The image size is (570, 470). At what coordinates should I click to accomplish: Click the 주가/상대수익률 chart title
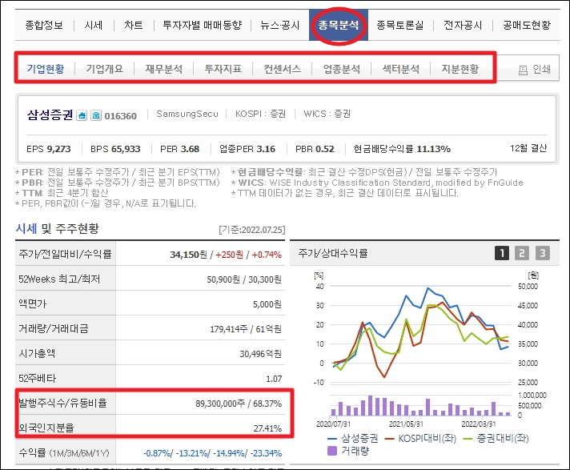pyautogui.click(x=332, y=253)
